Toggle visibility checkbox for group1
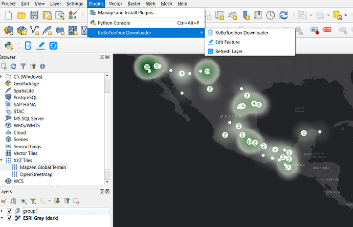Image resolution: width=353 pixels, height=227 pixels. tap(9, 211)
